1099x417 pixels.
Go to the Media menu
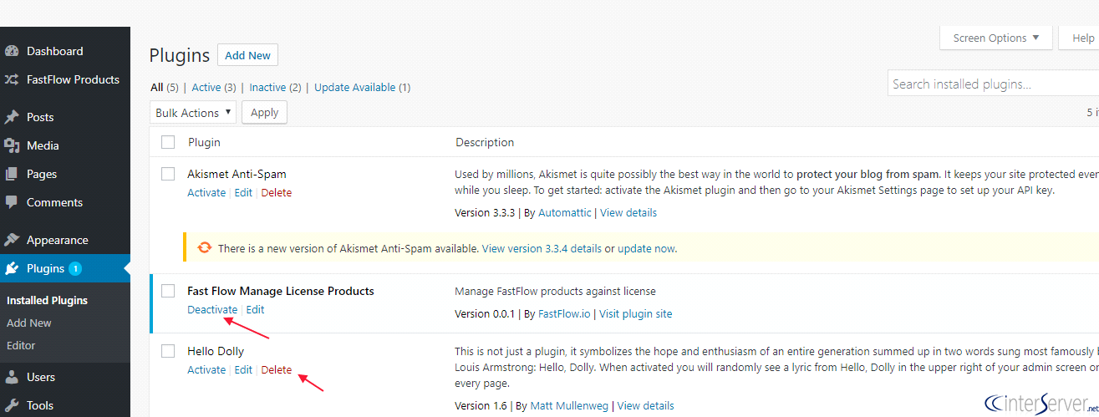[43, 145]
